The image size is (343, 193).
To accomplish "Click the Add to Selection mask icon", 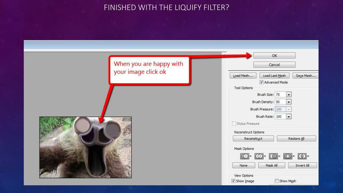I will coord(259,156).
